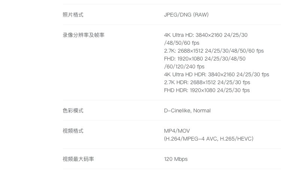Click the D-Cinelike, Normal value
281x171 pixels.
187,110
